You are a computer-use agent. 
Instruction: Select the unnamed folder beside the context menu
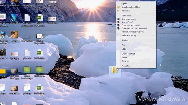115,71
